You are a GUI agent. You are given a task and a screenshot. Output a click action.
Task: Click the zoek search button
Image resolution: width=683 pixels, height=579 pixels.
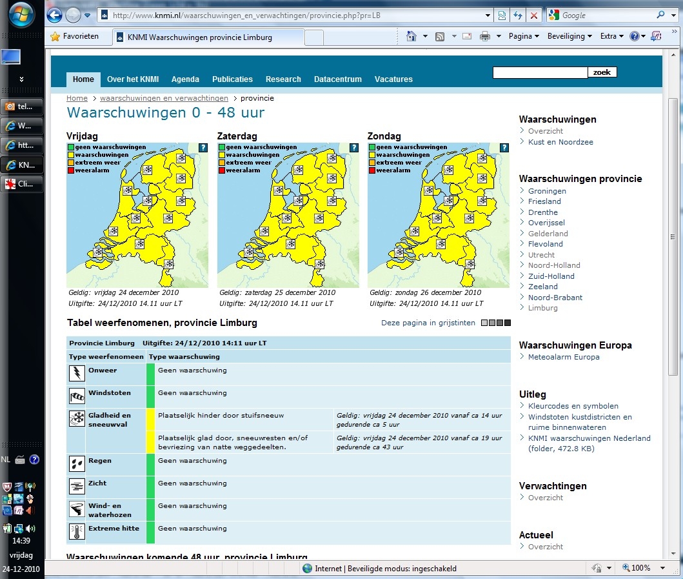(x=602, y=72)
